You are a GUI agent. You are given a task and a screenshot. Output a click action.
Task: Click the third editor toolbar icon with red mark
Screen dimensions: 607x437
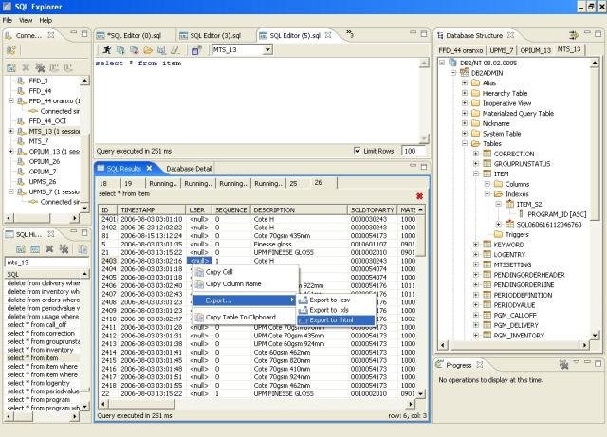pyautogui.click(x=135, y=50)
